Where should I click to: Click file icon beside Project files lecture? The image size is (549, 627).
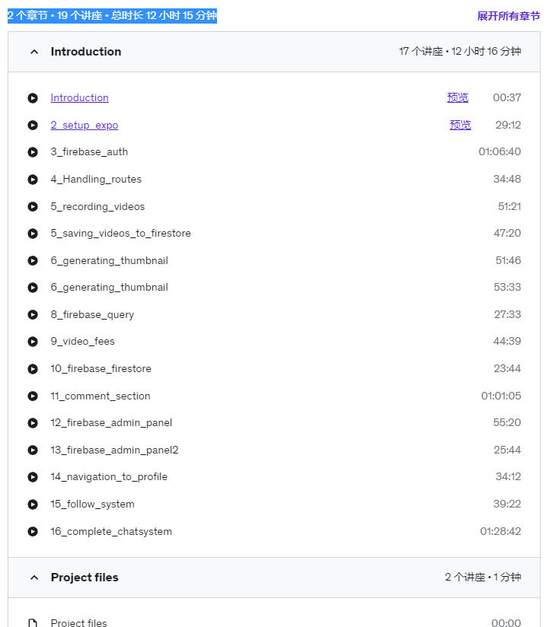(33, 622)
